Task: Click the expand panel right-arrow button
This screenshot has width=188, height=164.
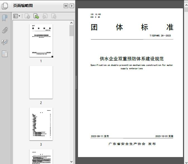Action: (72, 6)
